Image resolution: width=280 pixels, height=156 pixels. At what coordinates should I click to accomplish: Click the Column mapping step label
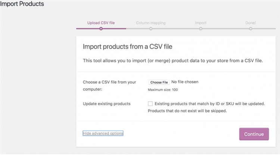(x=151, y=23)
